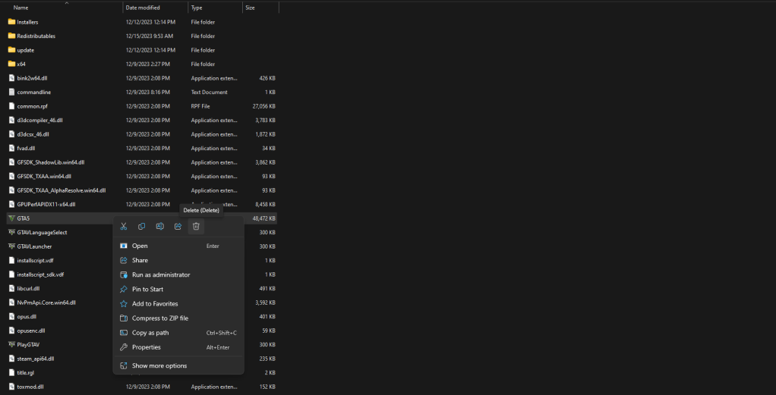Click the Copy icon in context menu

142,226
